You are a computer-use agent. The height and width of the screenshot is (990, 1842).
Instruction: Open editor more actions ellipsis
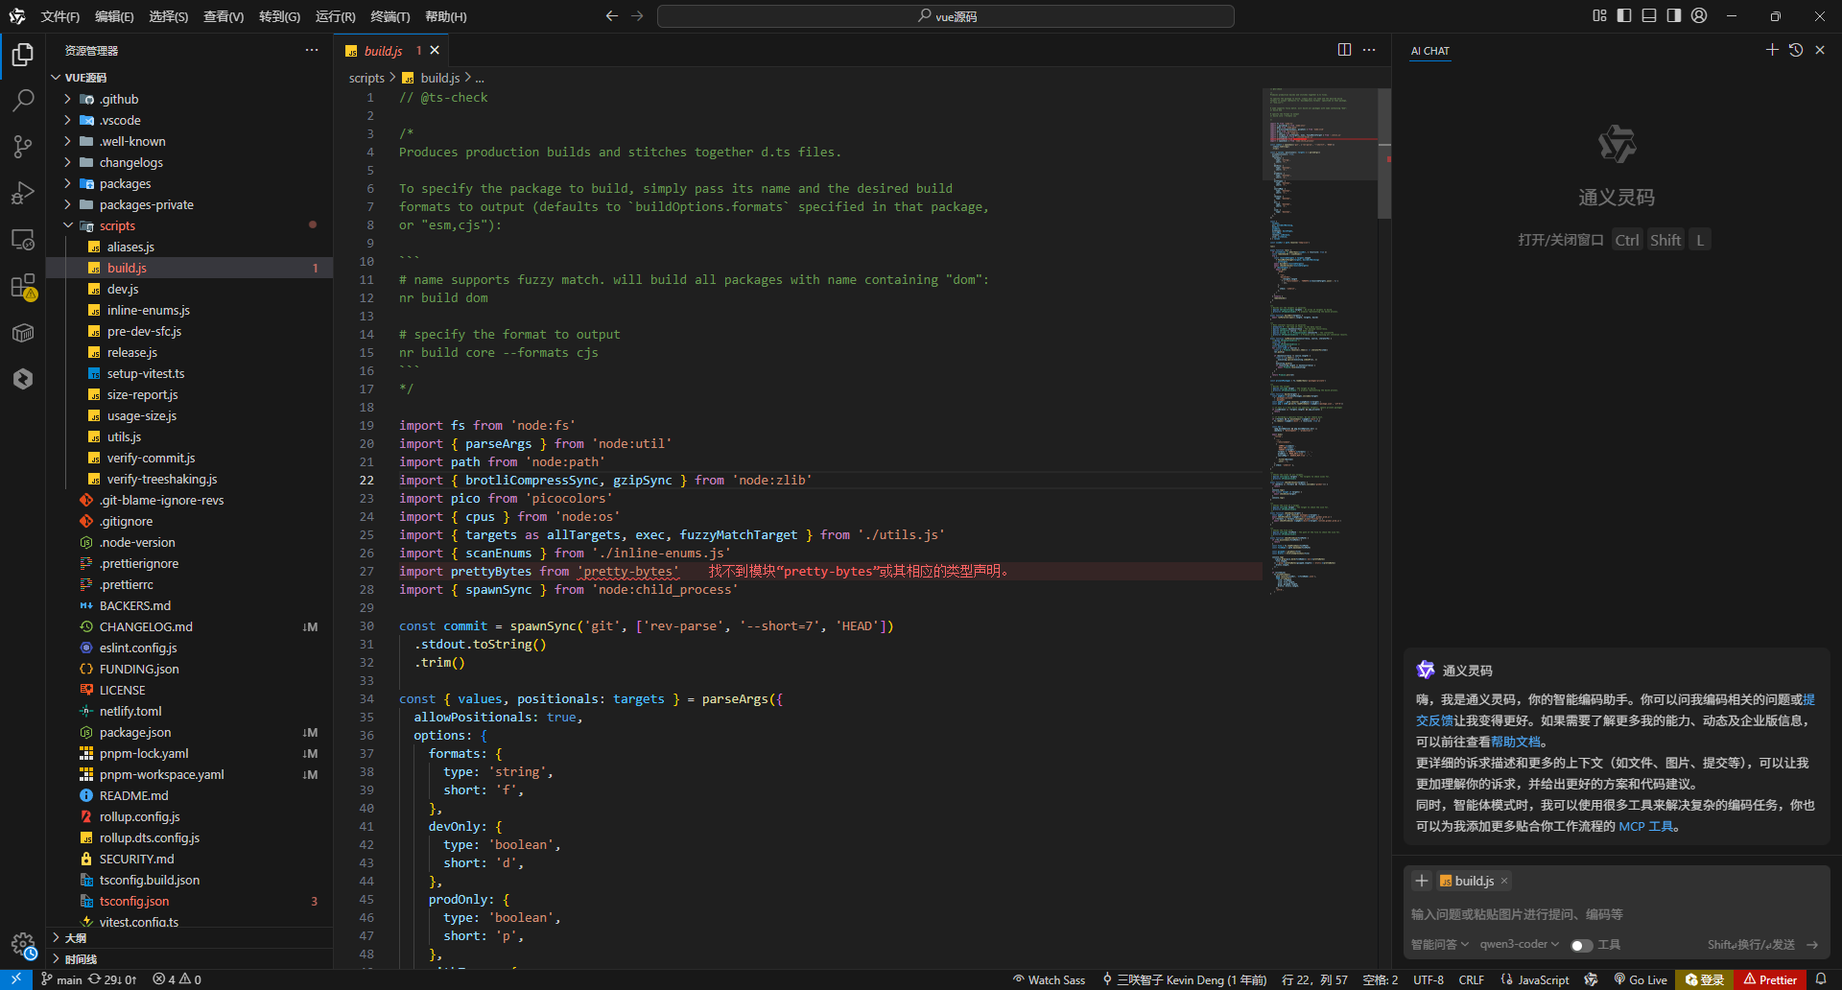click(1369, 50)
